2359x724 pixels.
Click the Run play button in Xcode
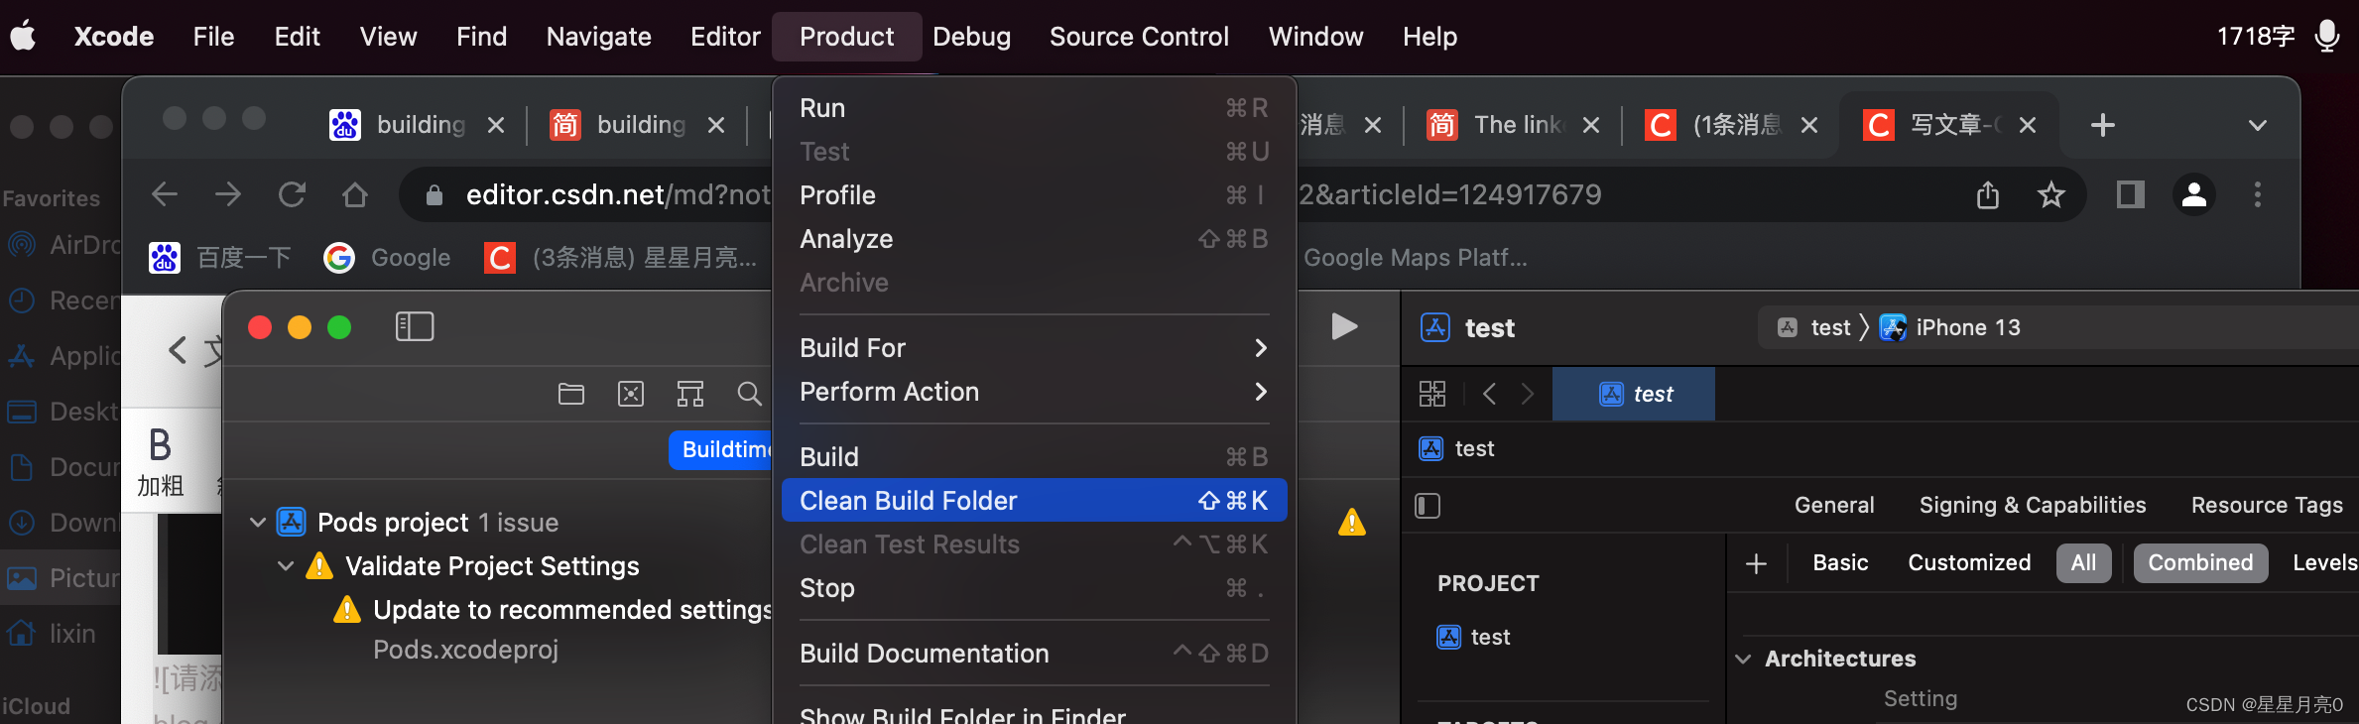coord(1344,326)
